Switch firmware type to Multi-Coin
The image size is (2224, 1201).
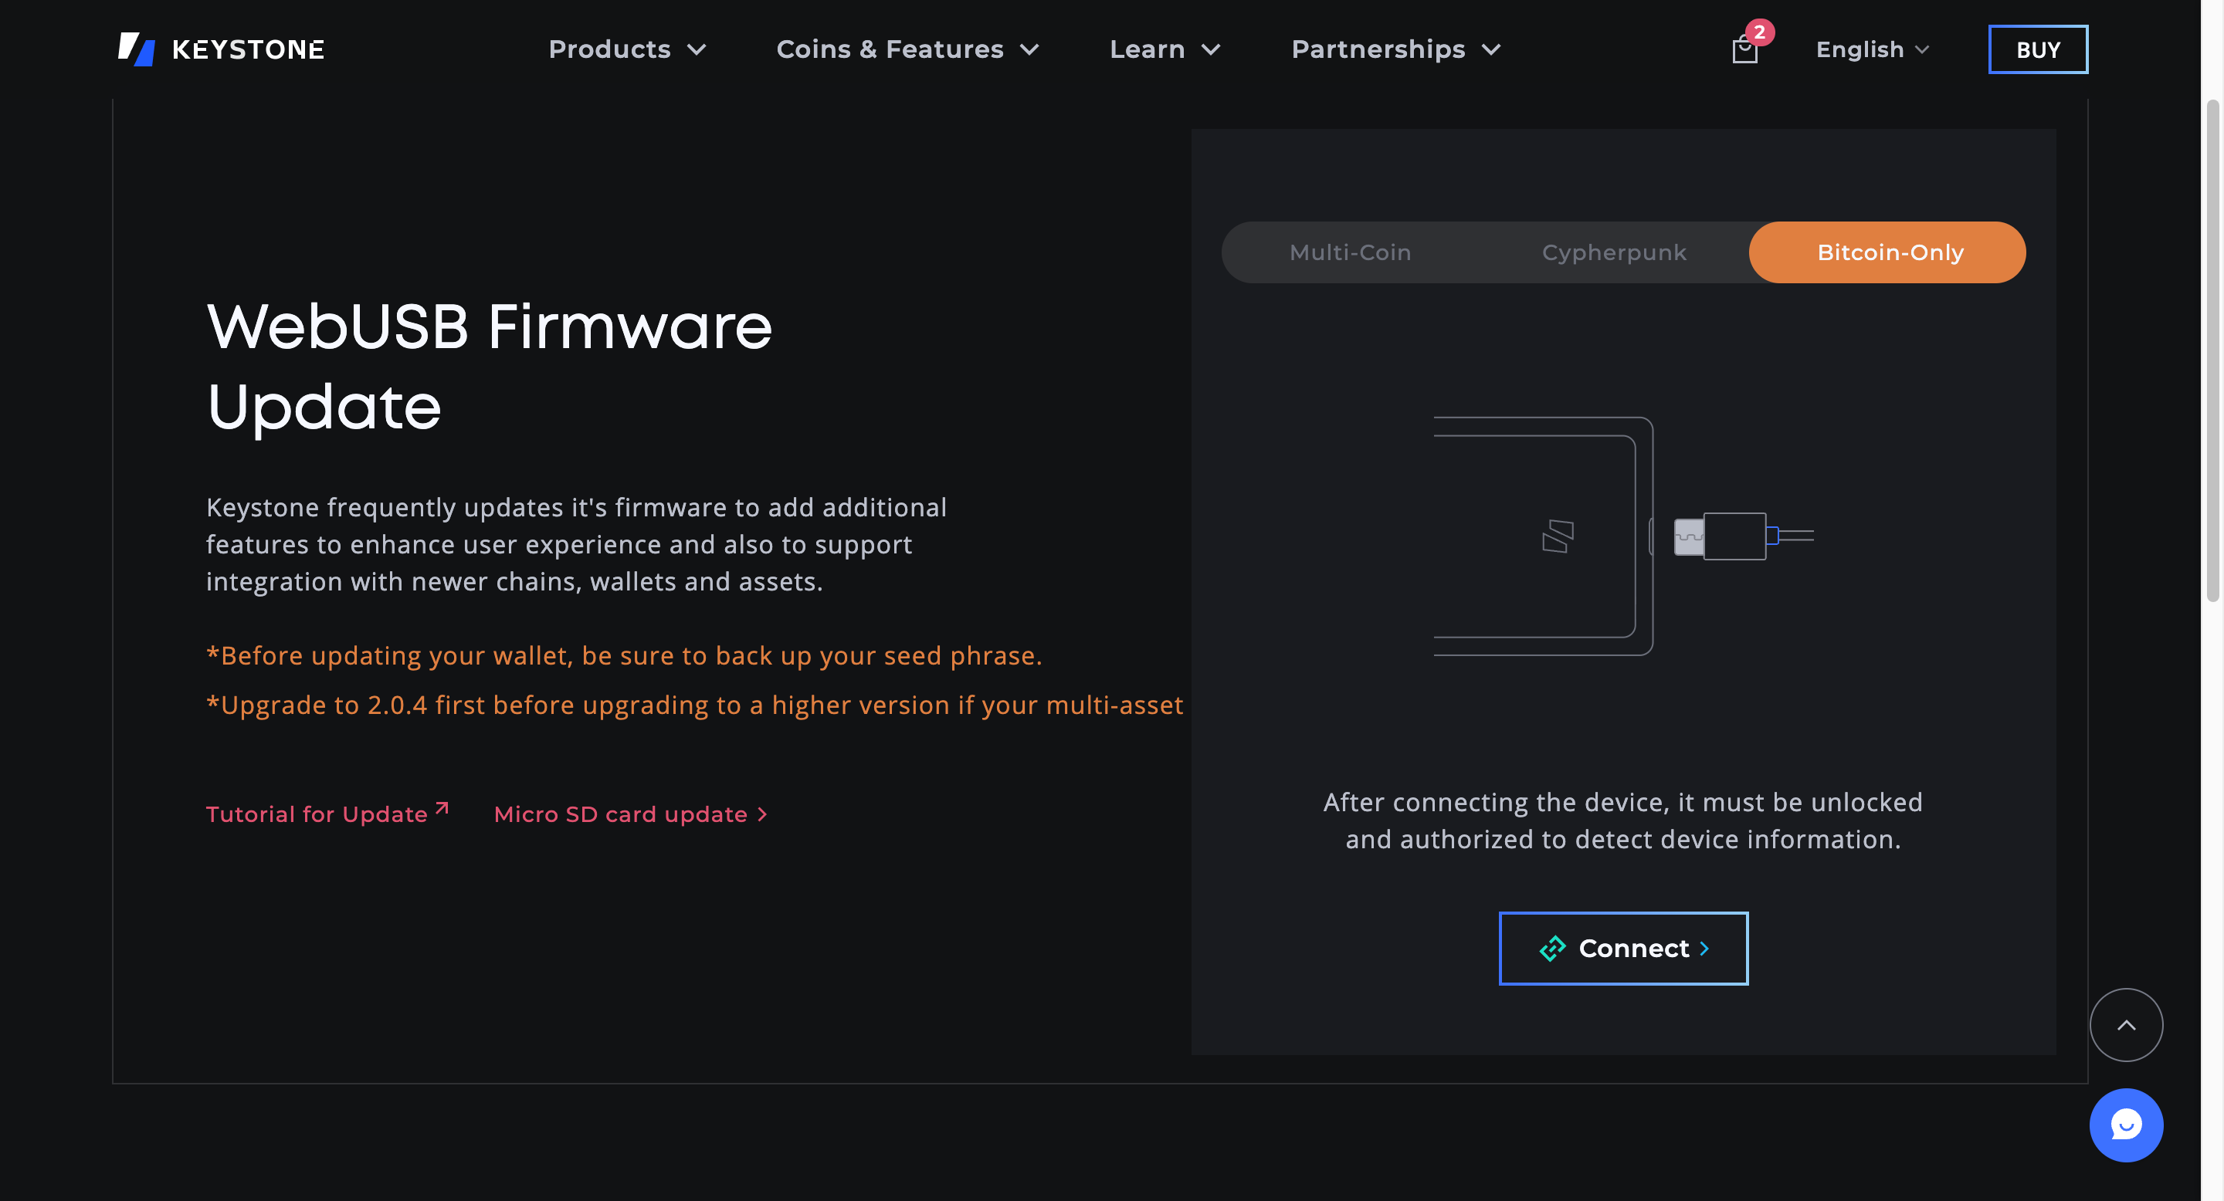tap(1351, 253)
